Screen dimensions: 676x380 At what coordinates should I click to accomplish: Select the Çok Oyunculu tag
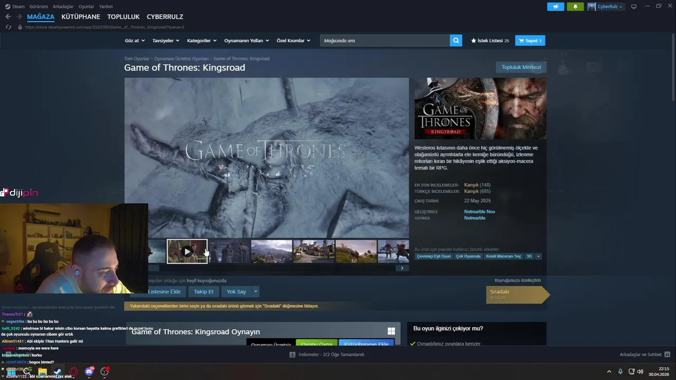(x=468, y=256)
